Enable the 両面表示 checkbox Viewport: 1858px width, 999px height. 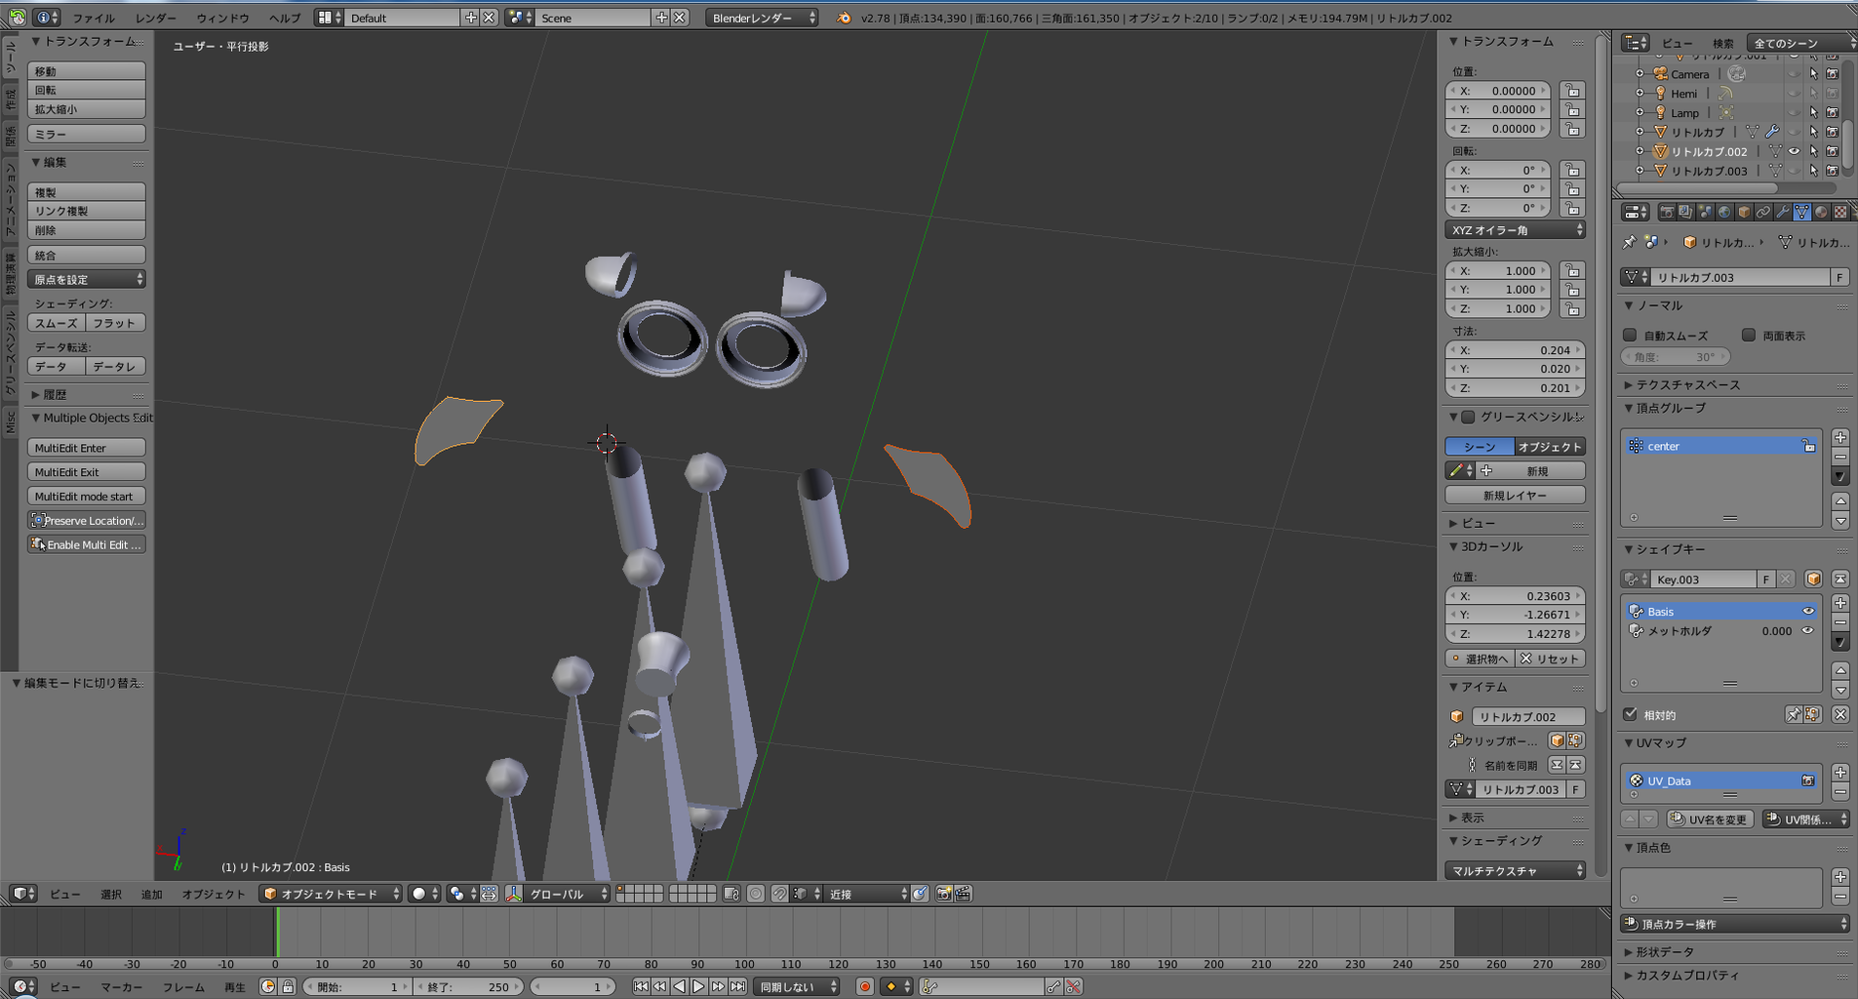coord(1749,335)
